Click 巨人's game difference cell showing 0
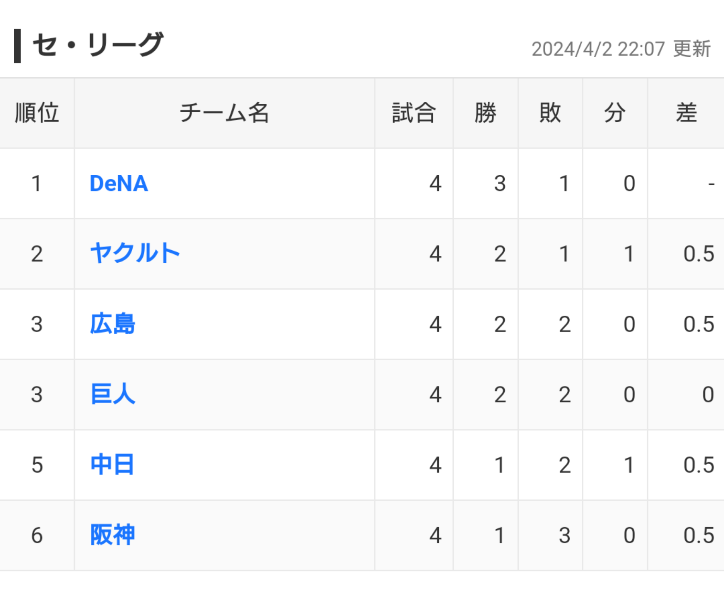The image size is (724, 590). (708, 395)
